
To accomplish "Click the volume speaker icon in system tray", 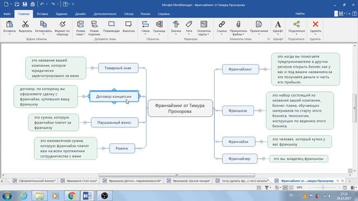I will [x=330, y=196].
